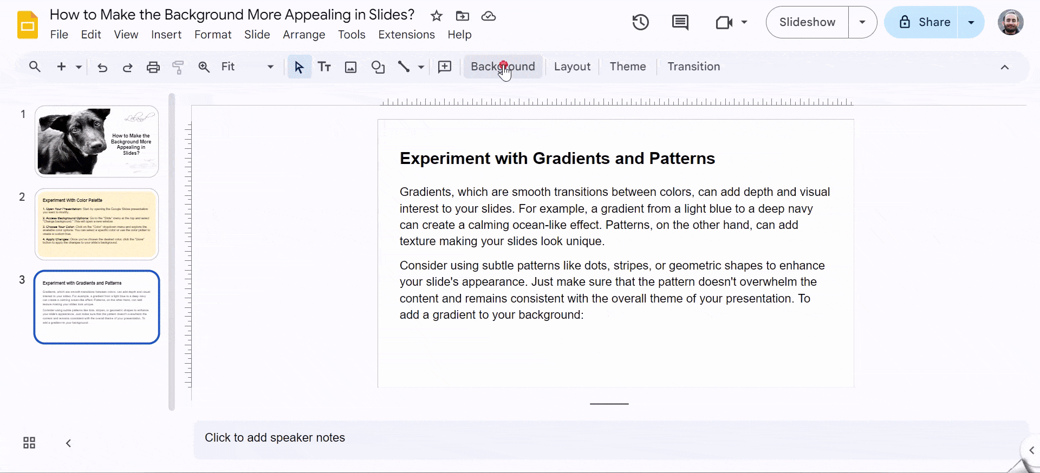
Task: Click the insert image icon
Action: (x=351, y=67)
